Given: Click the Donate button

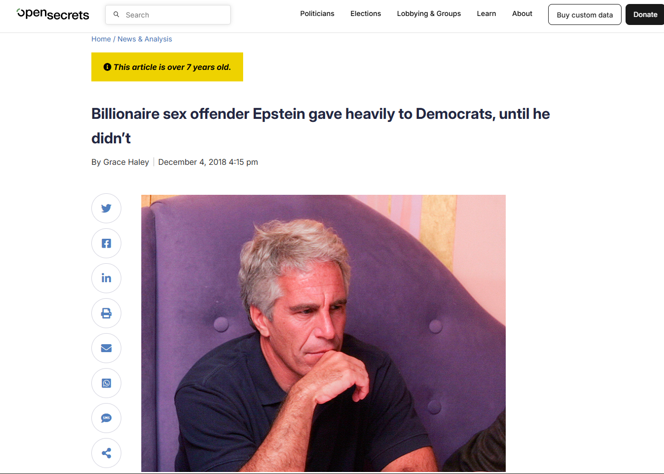Looking at the screenshot, I should point(645,14).
